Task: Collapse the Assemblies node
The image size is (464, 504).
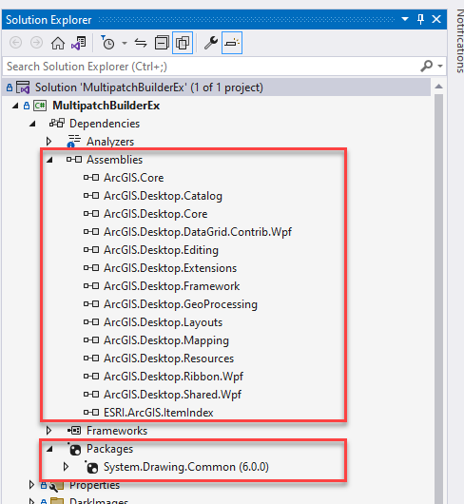Action: pos(49,160)
